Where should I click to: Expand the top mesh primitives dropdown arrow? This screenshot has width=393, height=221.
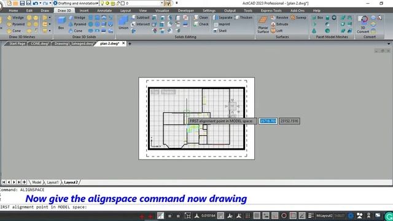[50, 18]
